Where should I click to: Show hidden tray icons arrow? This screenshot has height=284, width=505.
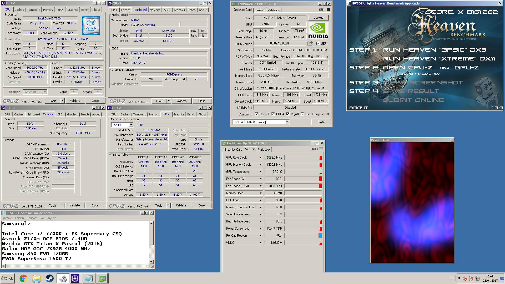(459, 278)
